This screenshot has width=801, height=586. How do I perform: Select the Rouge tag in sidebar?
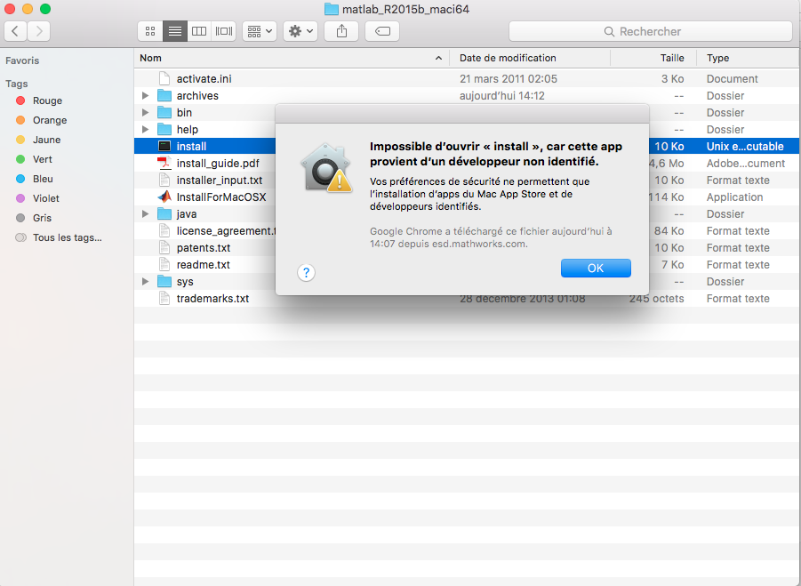click(47, 100)
